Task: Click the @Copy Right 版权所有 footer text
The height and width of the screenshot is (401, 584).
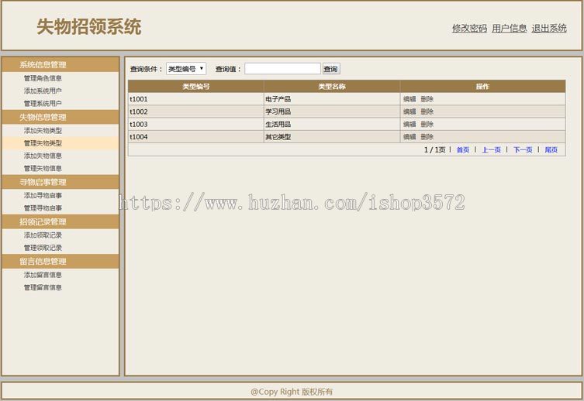Action: (x=292, y=392)
